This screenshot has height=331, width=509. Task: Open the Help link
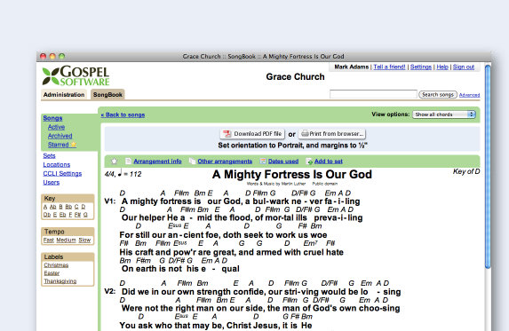coord(442,67)
